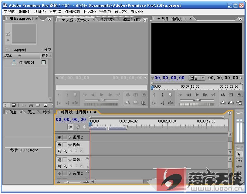Image resolution: width=247 pixels, height=194 pixels.
Task: Expand the 视频 2 track triangle
Action: (x=70, y=137)
